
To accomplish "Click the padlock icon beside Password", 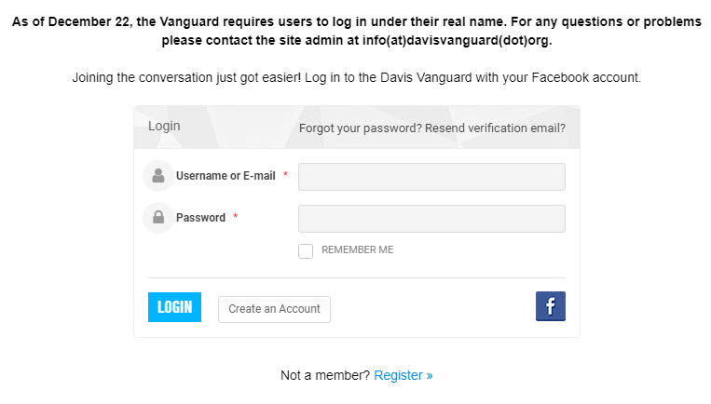I will (158, 217).
